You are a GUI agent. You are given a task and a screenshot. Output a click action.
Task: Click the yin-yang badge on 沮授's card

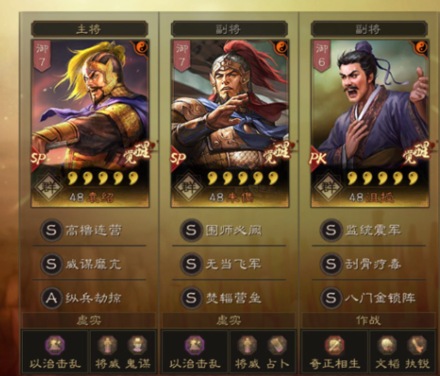click(x=422, y=48)
